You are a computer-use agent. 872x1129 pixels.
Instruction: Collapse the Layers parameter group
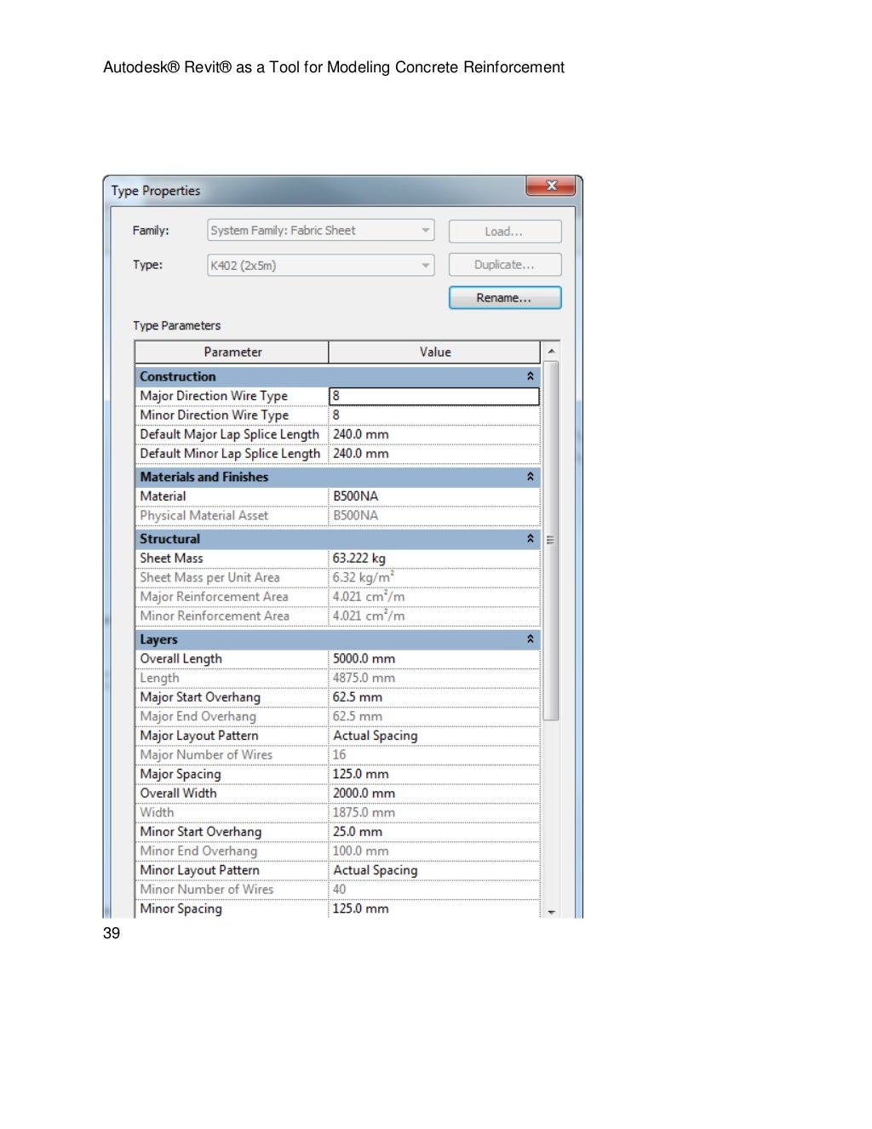[530, 639]
